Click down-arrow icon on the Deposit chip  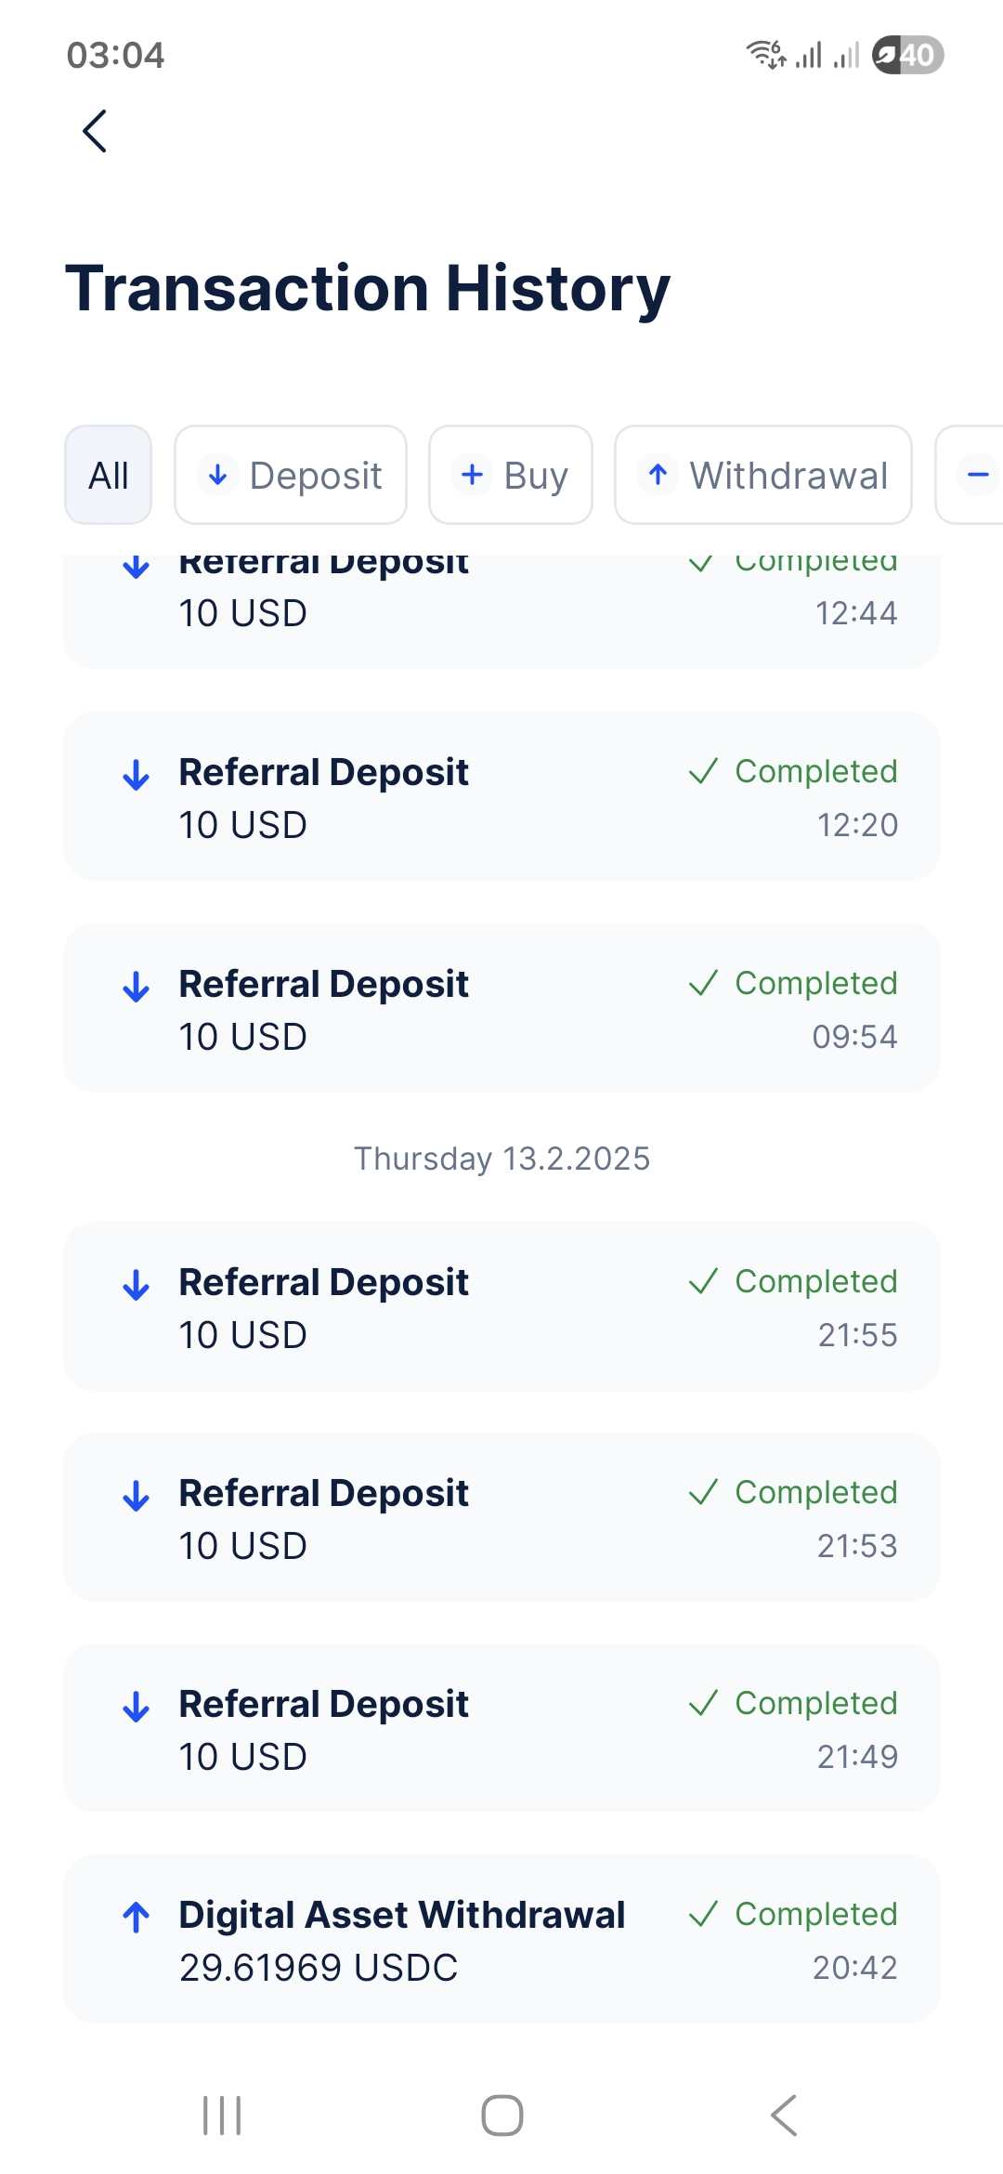(217, 476)
